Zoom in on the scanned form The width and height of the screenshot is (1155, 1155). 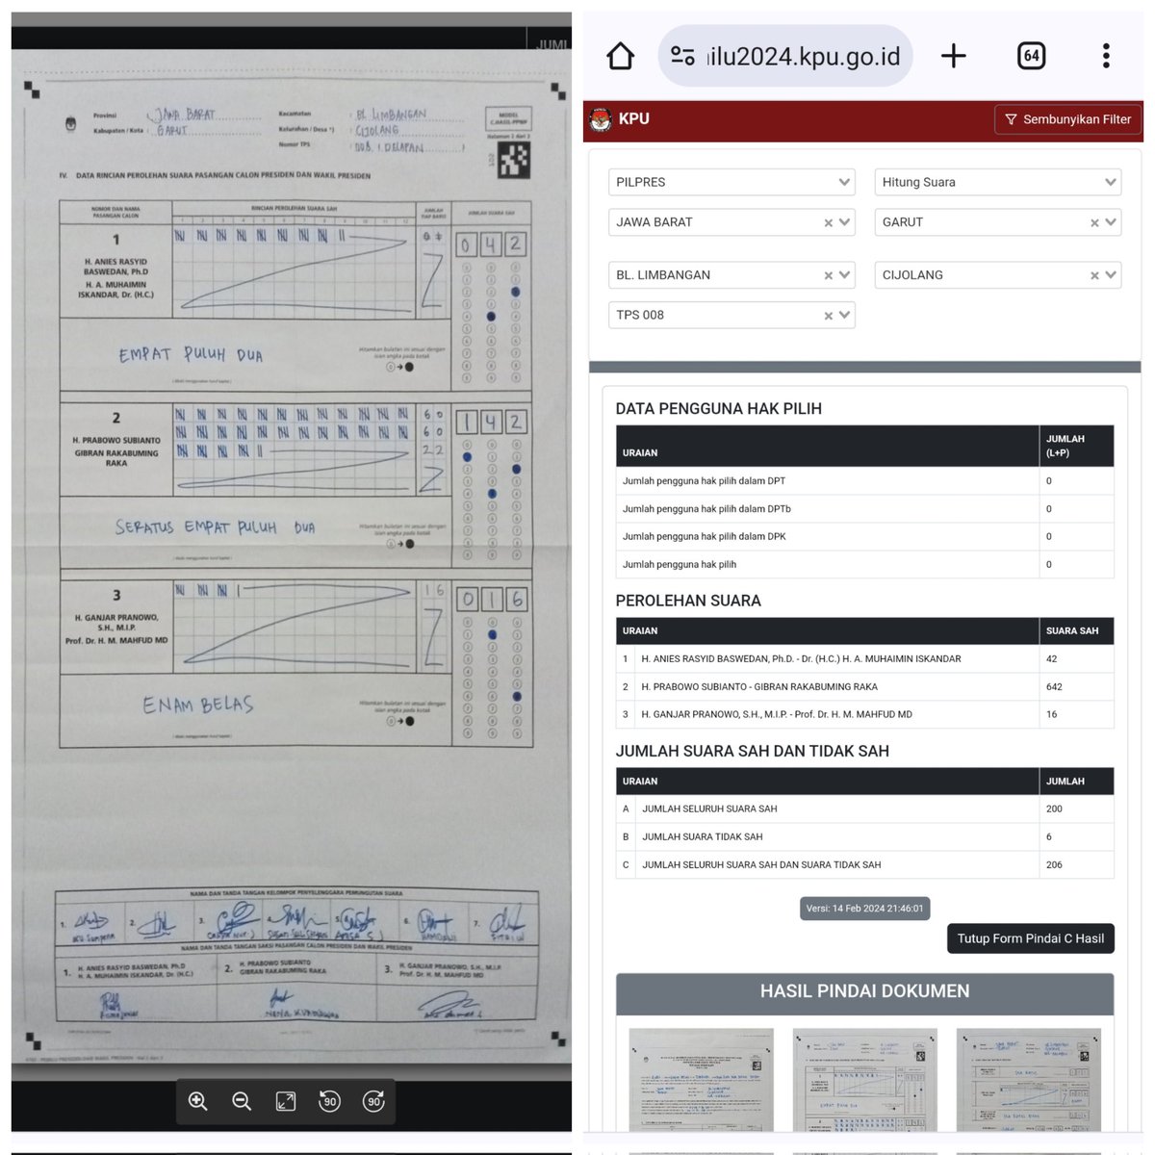coord(198,1101)
